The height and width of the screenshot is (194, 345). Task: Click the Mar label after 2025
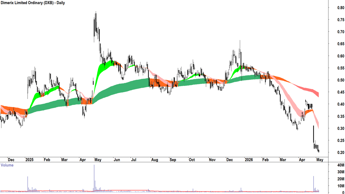(64, 159)
